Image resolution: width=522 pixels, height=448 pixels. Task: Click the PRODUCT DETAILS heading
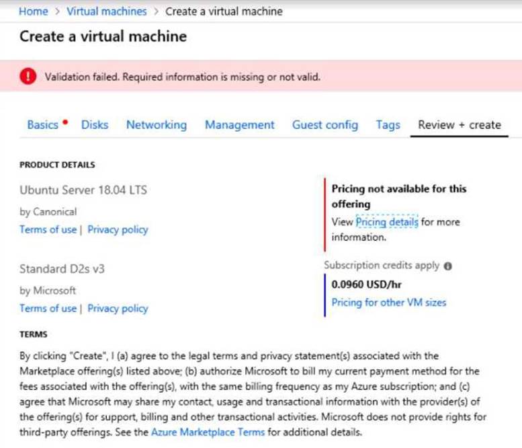pos(57,165)
